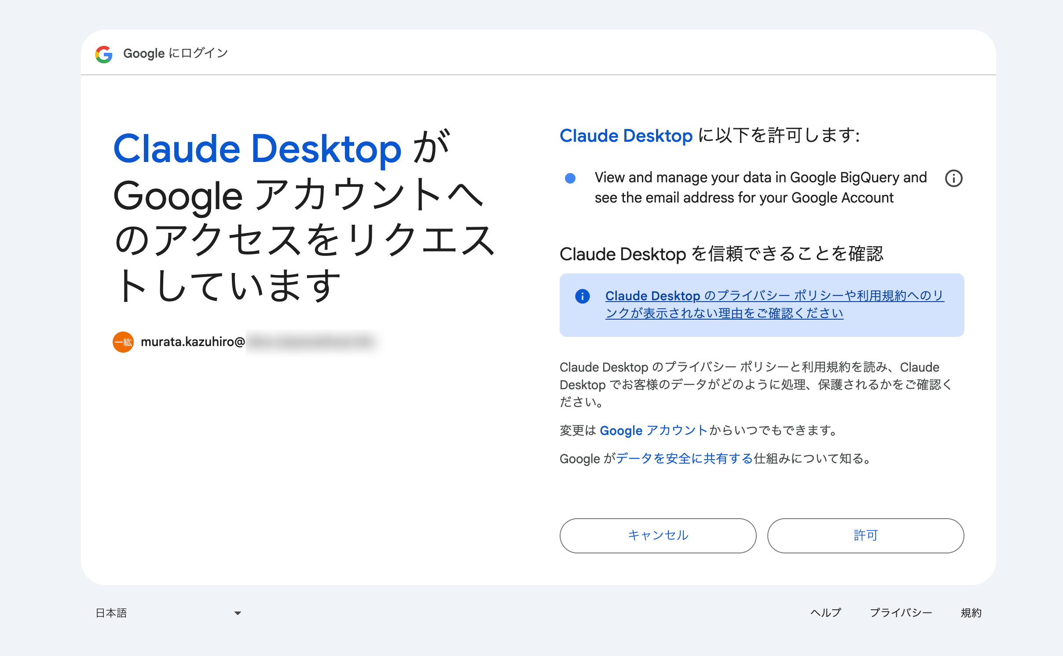Image resolution: width=1063 pixels, height=656 pixels.
Task: Click the BigQuery permission description text
Action: (x=760, y=188)
